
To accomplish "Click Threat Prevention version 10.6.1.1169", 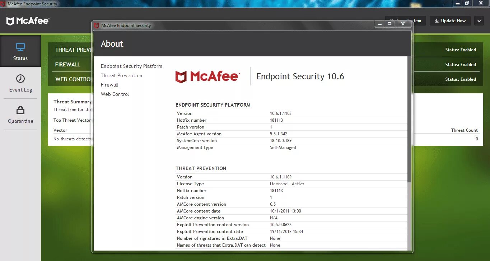I will click(281, 177).
